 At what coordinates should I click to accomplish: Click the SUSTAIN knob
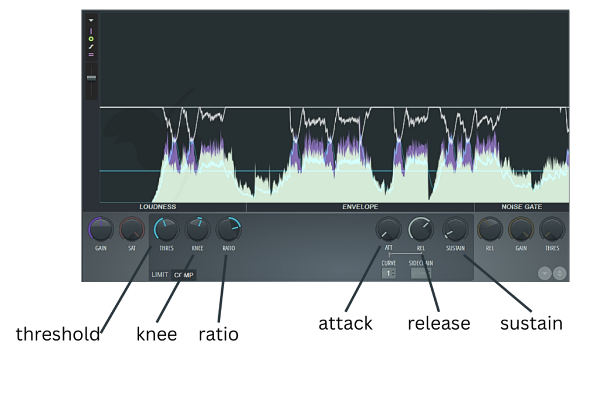[455, 230]
